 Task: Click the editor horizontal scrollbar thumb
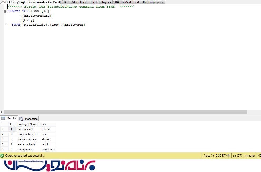click(125, 112)
